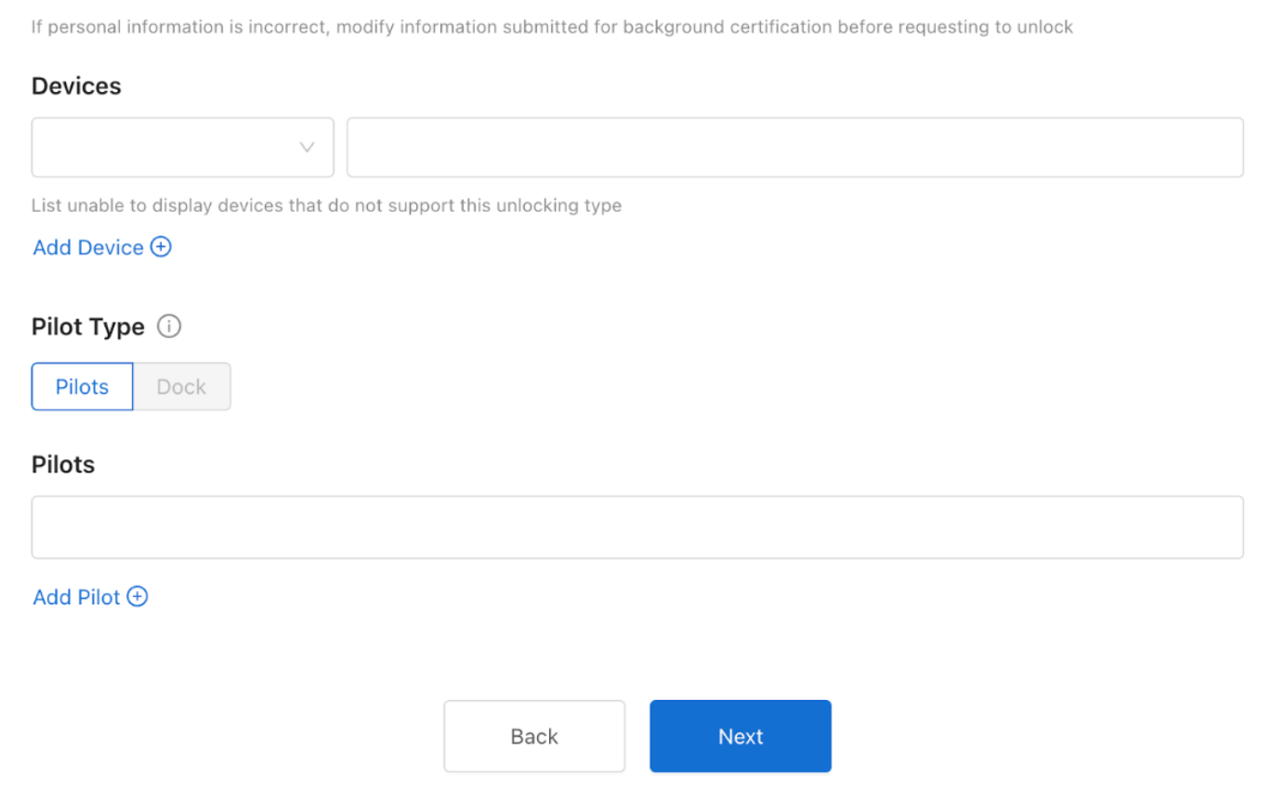This screenshot has height=803, width=1286.
Task: Focus the Pilots text input field
Action: tap(637, 527)
